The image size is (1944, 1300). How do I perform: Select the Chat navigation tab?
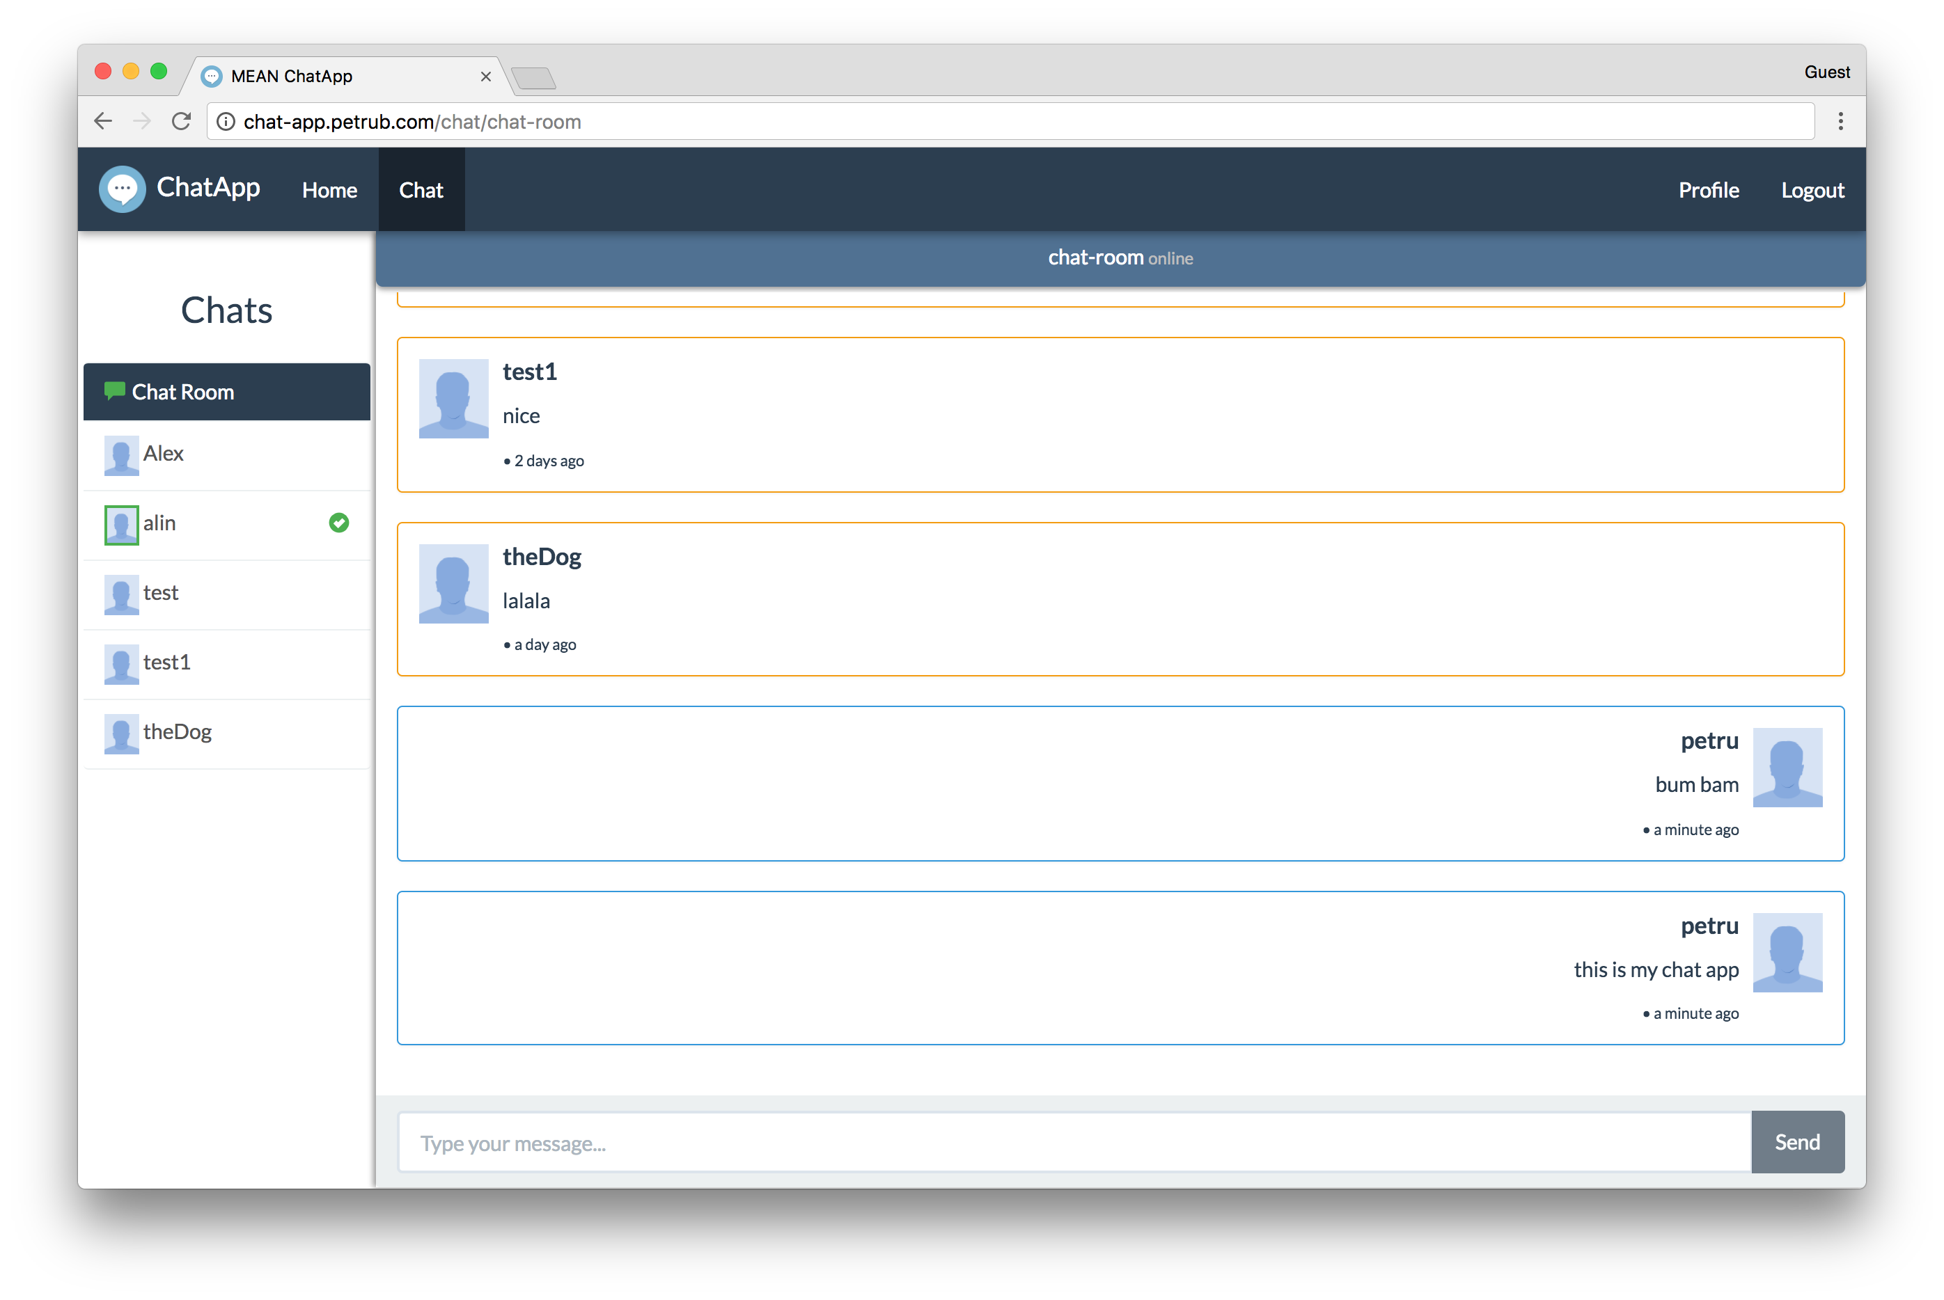(421, 191)
